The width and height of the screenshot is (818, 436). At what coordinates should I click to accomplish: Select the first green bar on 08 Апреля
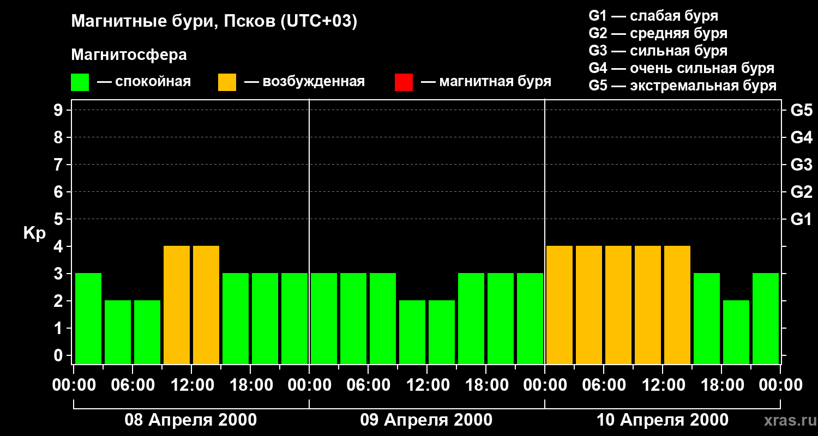click(x=88, y=318)
